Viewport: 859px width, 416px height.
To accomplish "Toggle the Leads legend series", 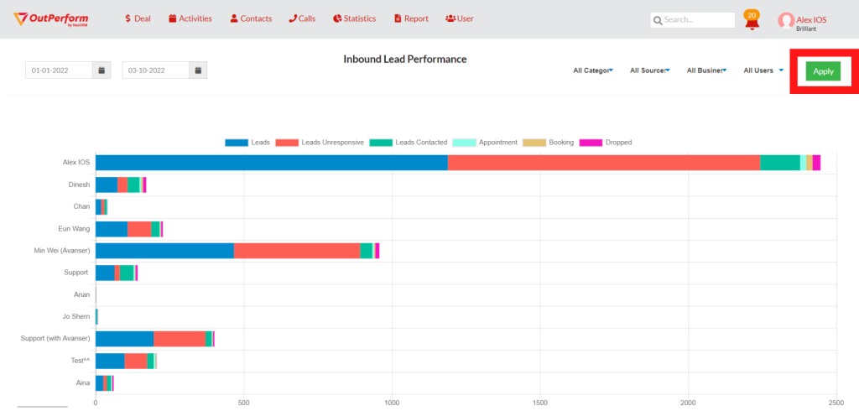I will [x=247, y=143].
